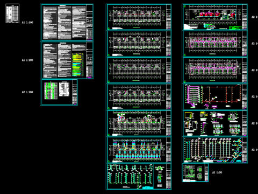This screenshot has width=258, height=194.
Task: Select the system diagram with red pipe runs
Action: [215, 96]
